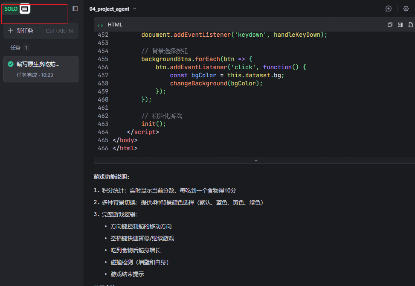
Task: Click the 游戏结束提示 bullet
Action: point(127,274)
